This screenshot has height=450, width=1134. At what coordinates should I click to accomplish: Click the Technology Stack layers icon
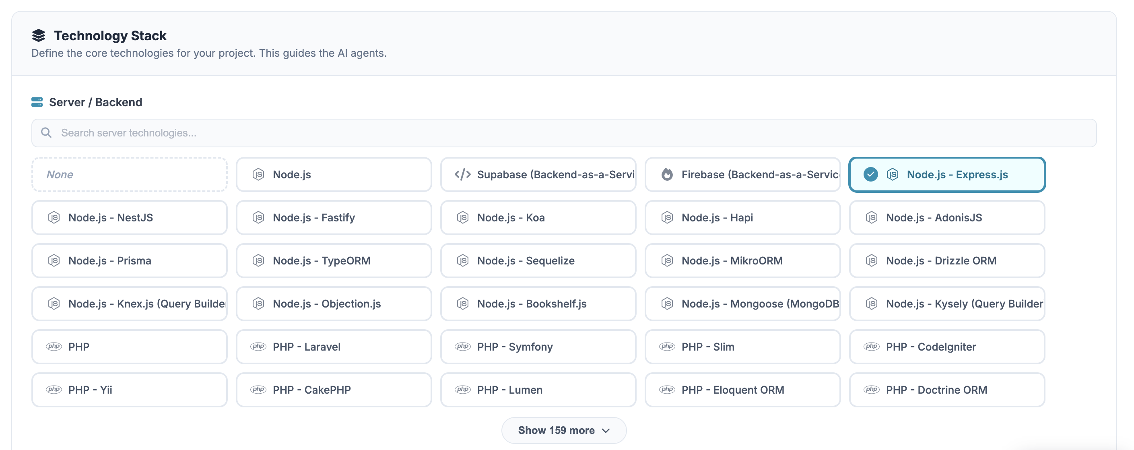(x=39, y=35)
